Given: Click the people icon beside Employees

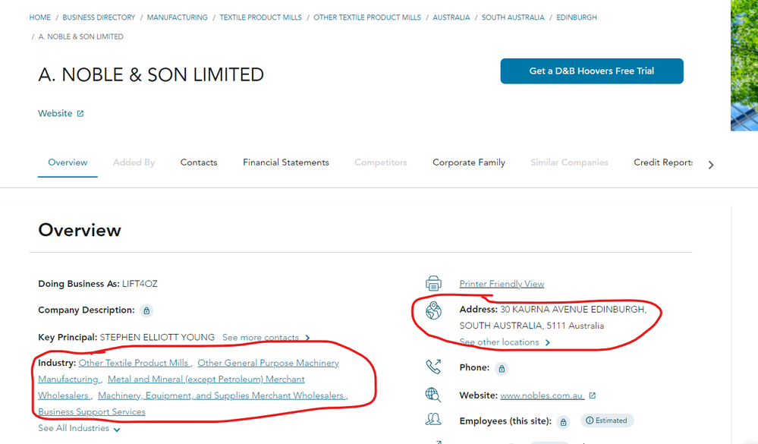Looking at the screenshot, I should pyautogui.click(x=433, y=419).
